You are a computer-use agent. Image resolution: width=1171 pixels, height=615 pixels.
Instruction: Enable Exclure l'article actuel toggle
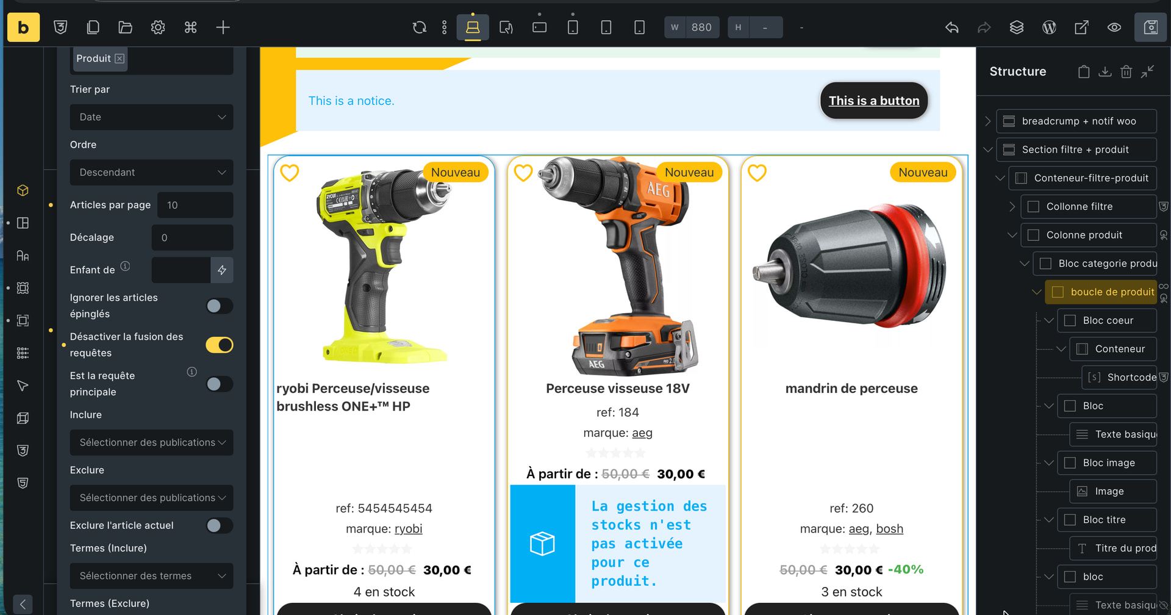pyautogui.click(x=219, y=525)
